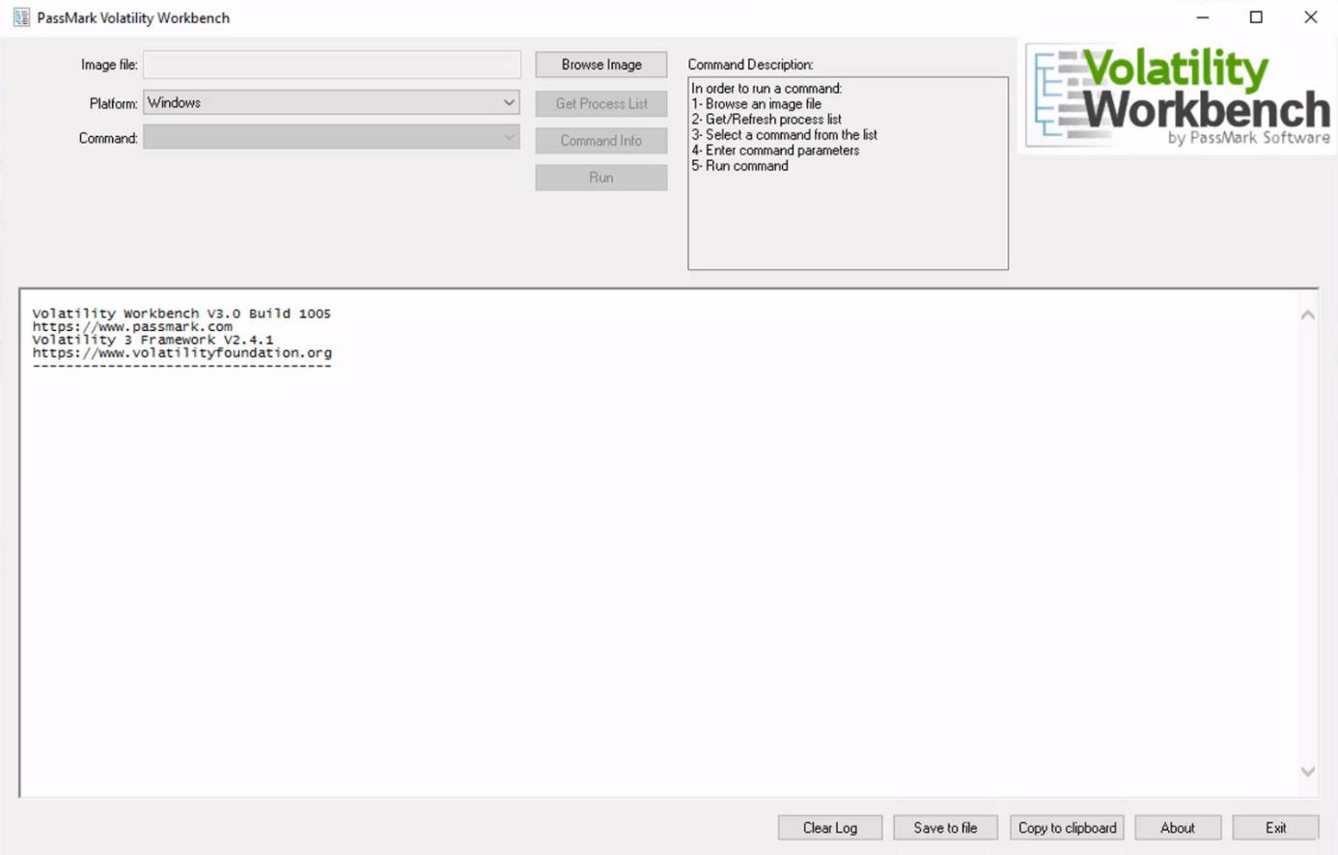
Task: Focus the Image file input field
Action: click(x=332, y=65)
